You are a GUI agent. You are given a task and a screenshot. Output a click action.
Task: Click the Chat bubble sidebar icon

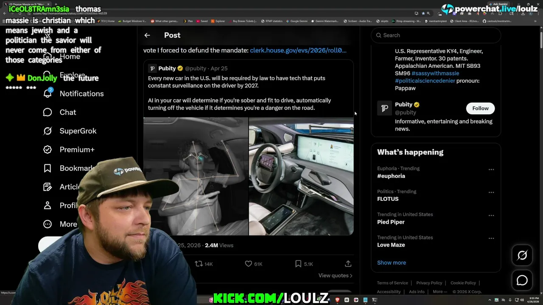48,112
